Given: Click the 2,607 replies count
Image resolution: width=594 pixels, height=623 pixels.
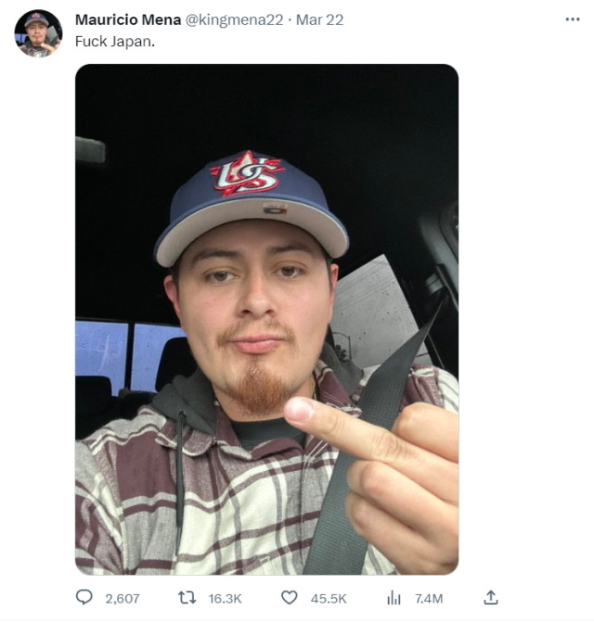Looking at the screenshot, I should tap(123, 598).
